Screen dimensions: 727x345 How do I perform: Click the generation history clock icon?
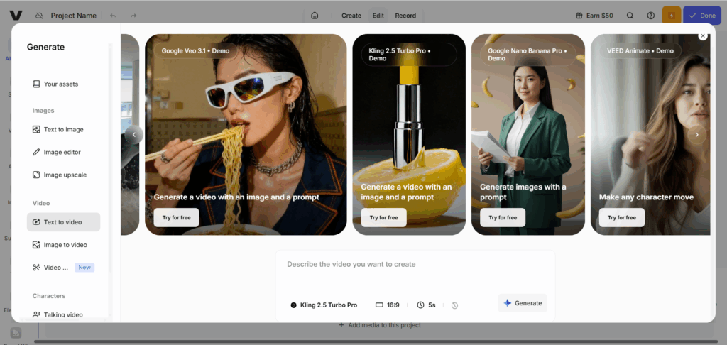454,305
